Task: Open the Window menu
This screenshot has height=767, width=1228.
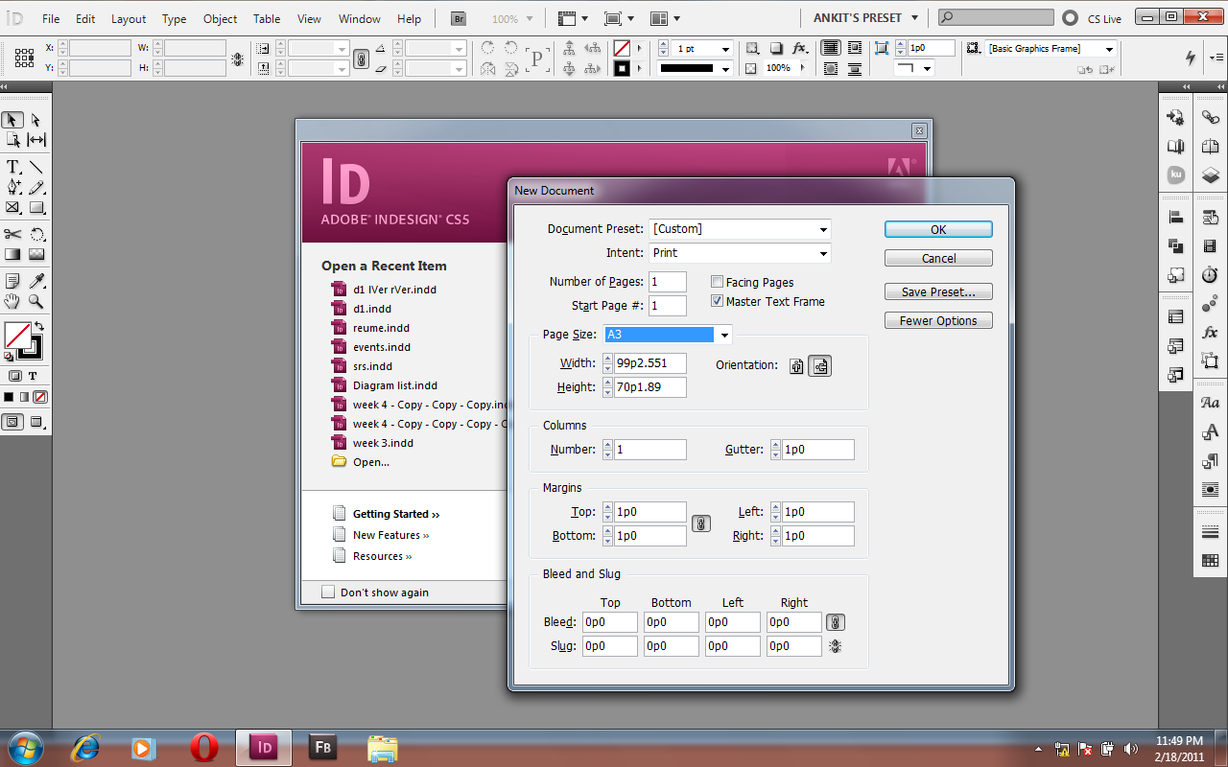Action: [x=360, y=19]
